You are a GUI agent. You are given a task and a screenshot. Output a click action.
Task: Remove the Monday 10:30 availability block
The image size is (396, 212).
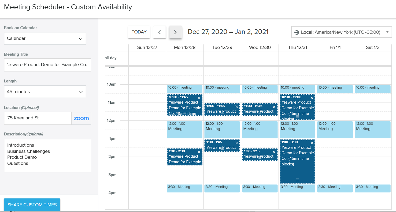[x=199, y=98]
